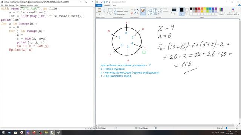Show hidden system tray icons chevron
This screenshot has height=135, width=241.
click(x=213, y=132)
